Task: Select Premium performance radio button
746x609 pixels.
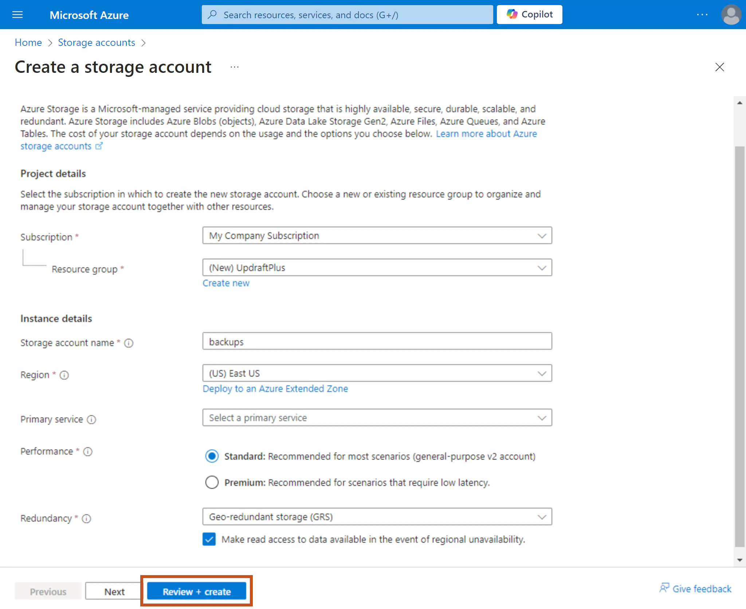Action: pyautogui.click(x=212, y=483)
